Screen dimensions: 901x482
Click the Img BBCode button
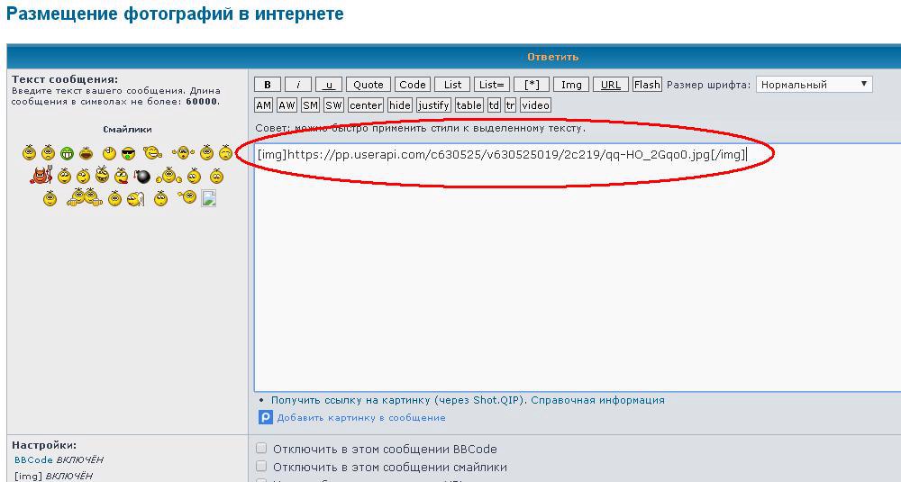pos(571,85)
